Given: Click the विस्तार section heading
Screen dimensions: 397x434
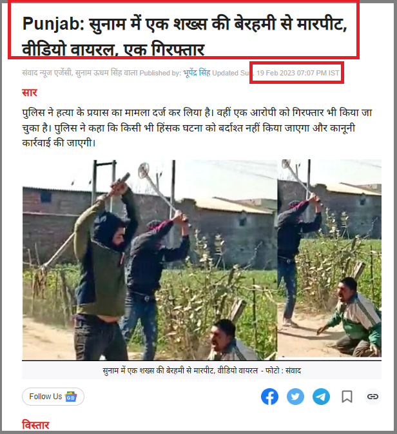Looking at the screenshot, I should pyautogui.click(x=35, y=425).
